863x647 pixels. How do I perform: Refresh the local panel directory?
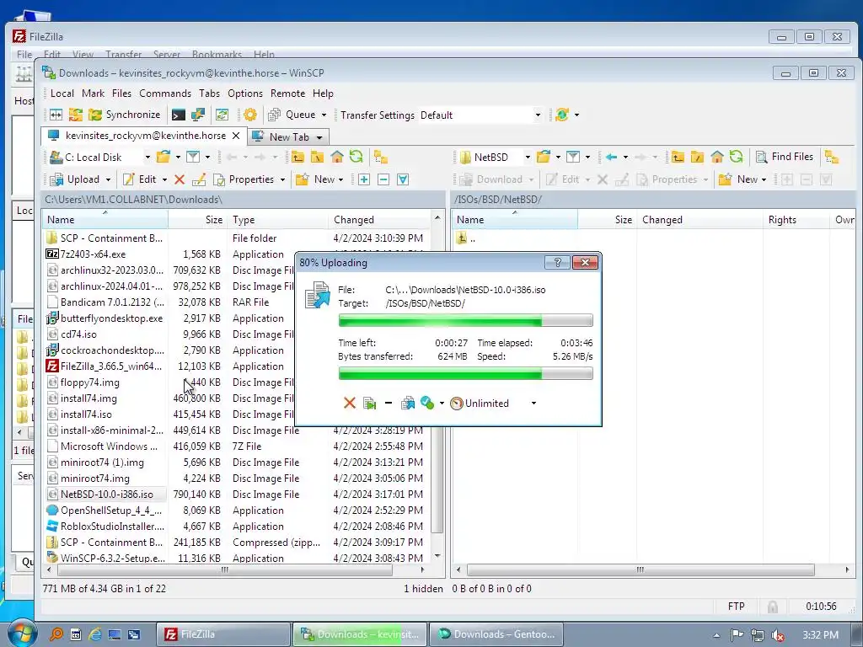pyautogui.click(x=356, y=157)
